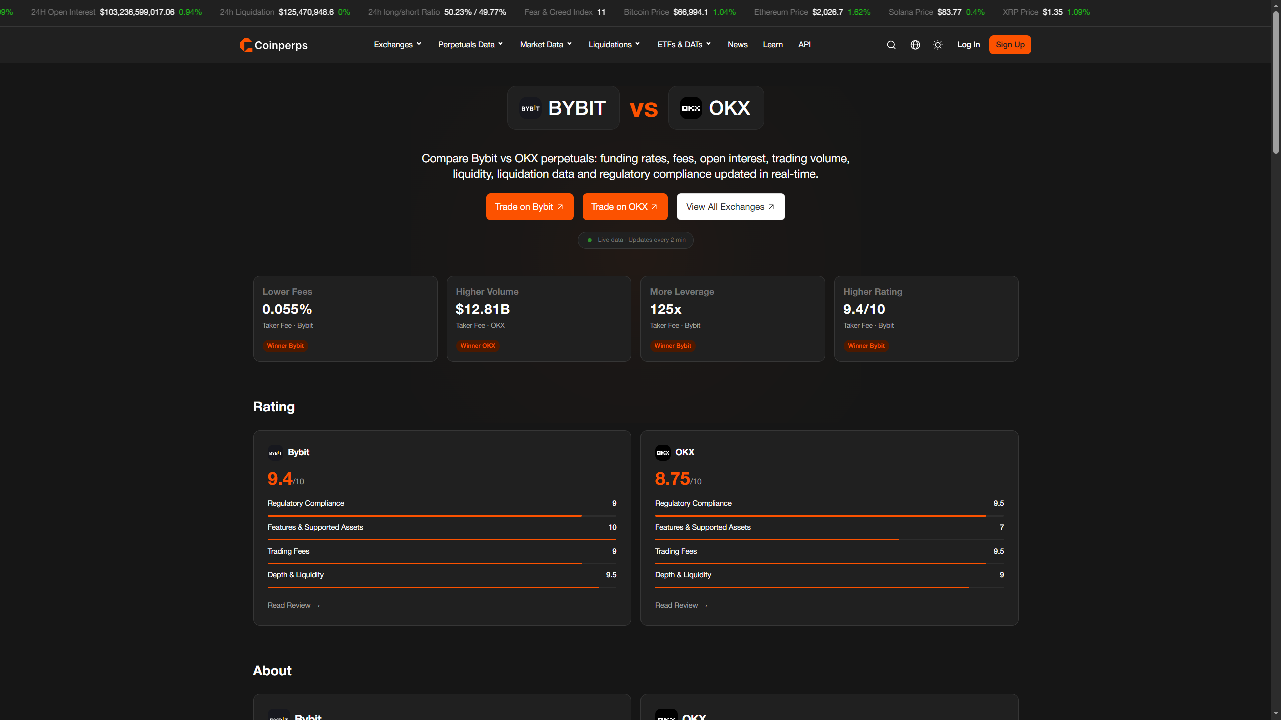Click the XRP Price ticker value

(1053, 12)
